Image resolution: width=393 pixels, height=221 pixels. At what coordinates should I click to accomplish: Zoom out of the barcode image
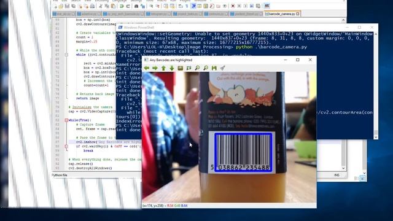pyautogui.click(x=206, y=68)
